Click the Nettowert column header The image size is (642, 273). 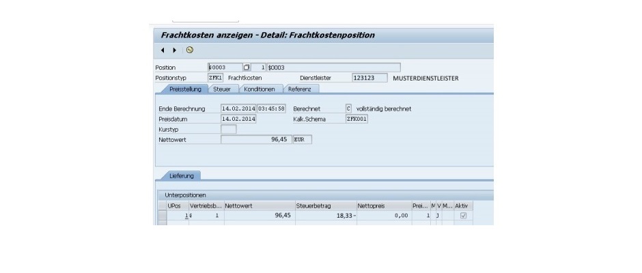(x=259, y=205)
